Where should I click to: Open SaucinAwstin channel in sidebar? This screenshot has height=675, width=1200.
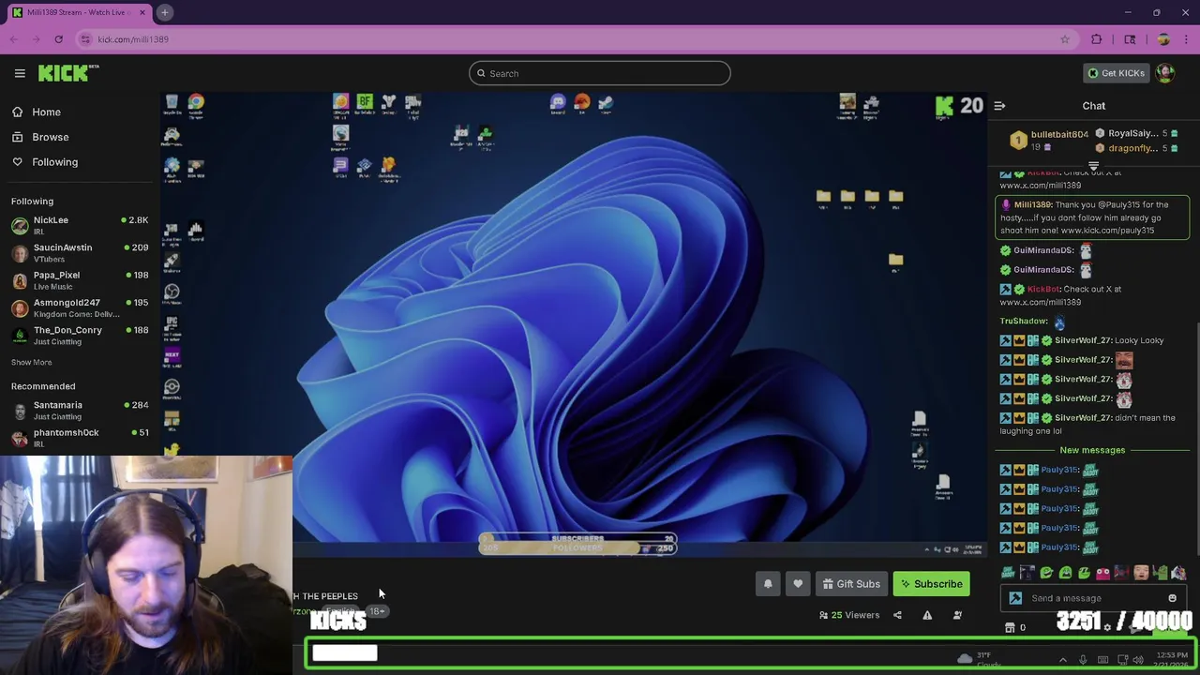[79, 252]
